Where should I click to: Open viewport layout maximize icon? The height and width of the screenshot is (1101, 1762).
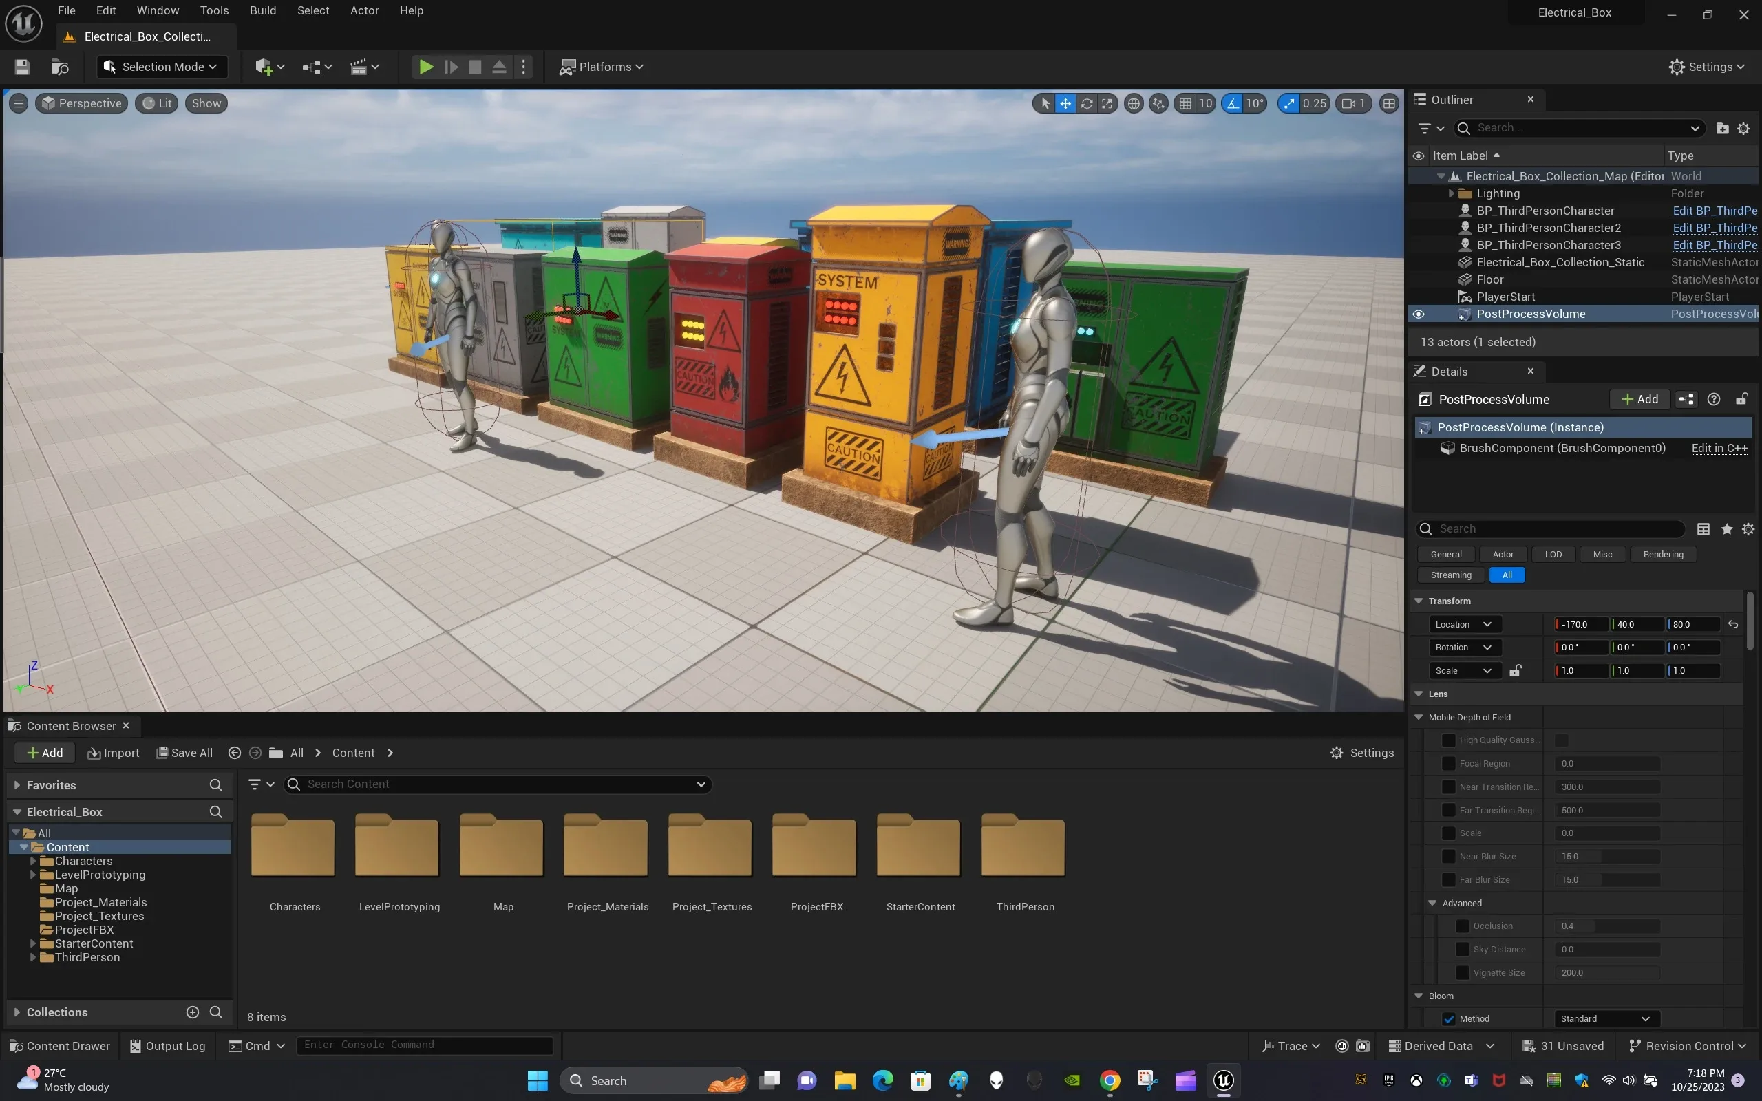click(x=1389, y=103)
